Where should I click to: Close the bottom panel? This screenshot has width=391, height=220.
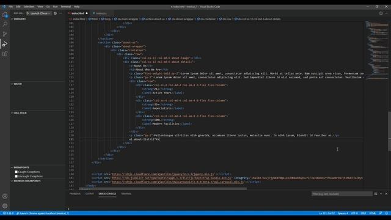tap(386, 194)
